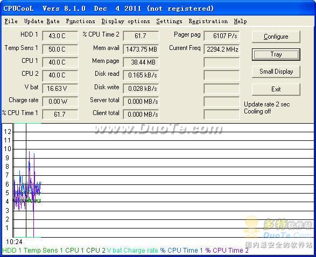Click the CPU 1 graph legend entry
316x257 pixels.
[x=74, y=251]
